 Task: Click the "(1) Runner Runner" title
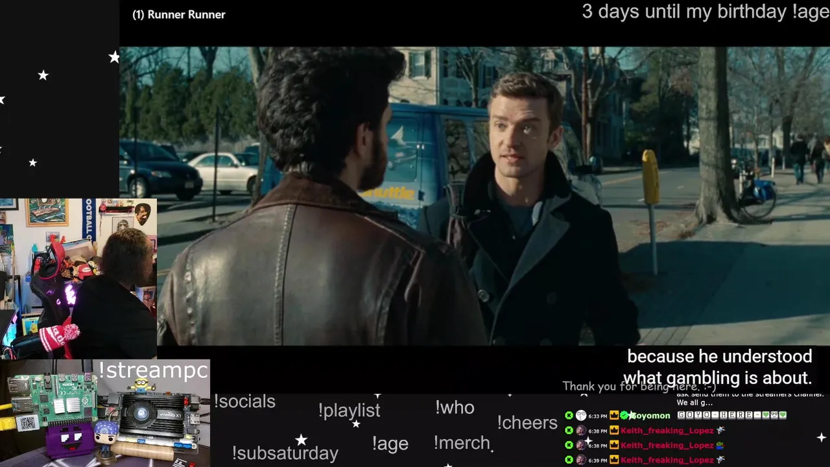[x=178, y=15]
